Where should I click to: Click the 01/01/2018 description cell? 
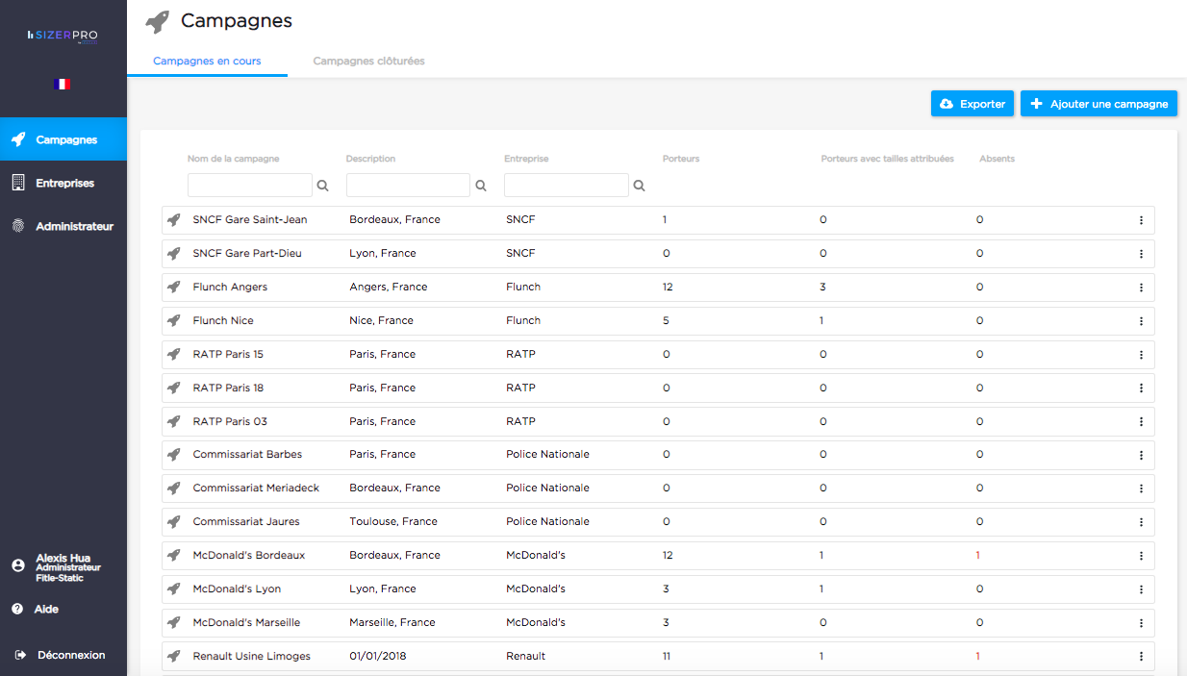[x=379, y=656]
